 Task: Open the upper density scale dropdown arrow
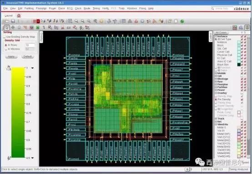click(33, 68)
